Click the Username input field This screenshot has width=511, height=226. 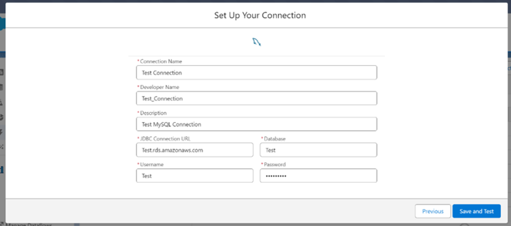click(x=194, y=176)
